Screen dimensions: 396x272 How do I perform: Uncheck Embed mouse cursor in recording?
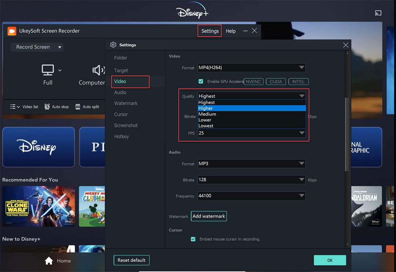click(193, 239)
